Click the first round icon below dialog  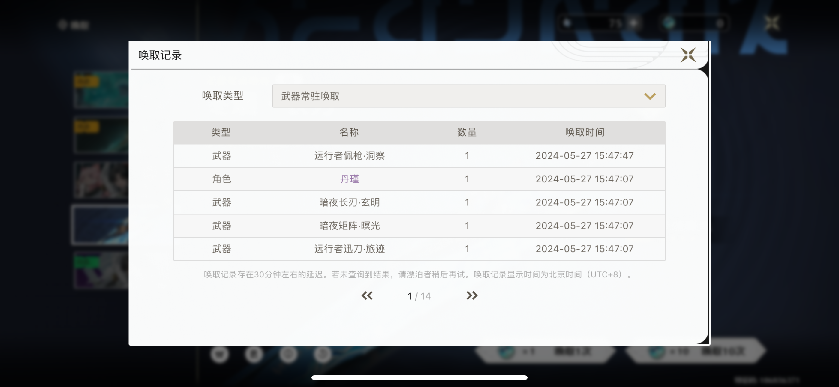pos(220,354)
